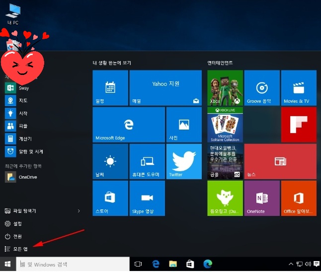Open the Skype 영상 tile
This screenshot has height=272, width=321.
[x=147, y=198]
